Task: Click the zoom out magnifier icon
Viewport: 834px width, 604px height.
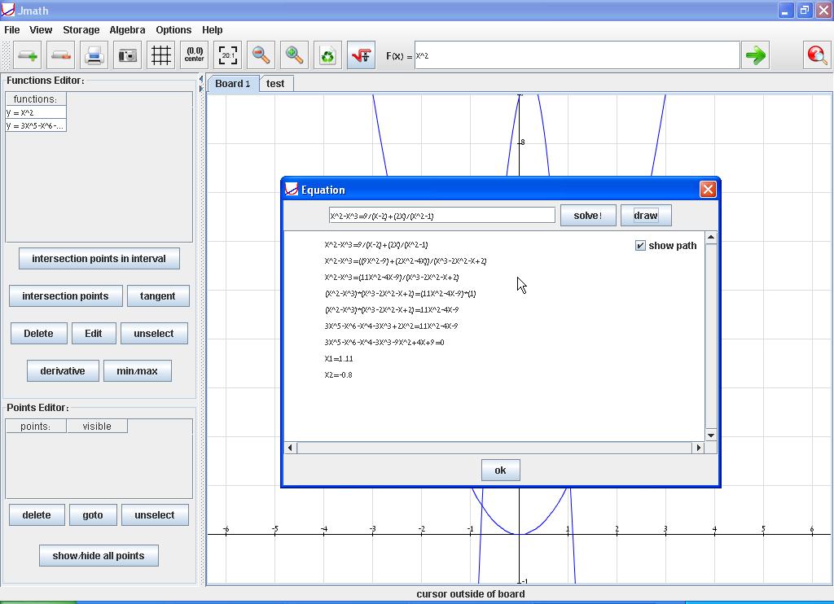Action: point(261,55)
